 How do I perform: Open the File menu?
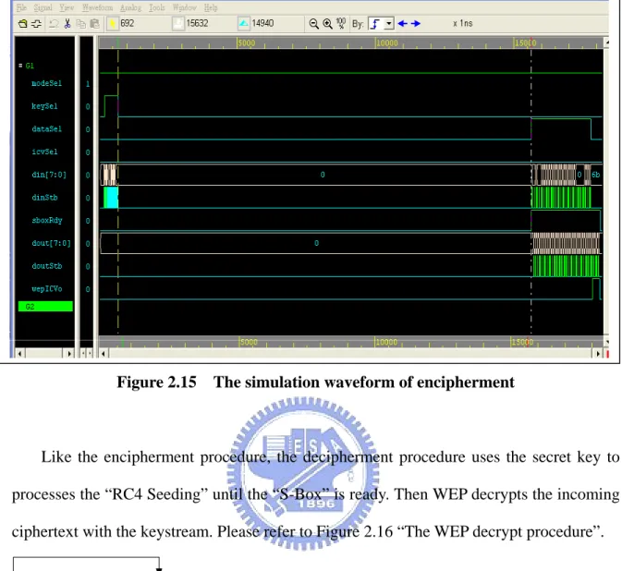21,7
